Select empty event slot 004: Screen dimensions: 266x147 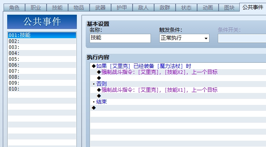pos(42,53)
